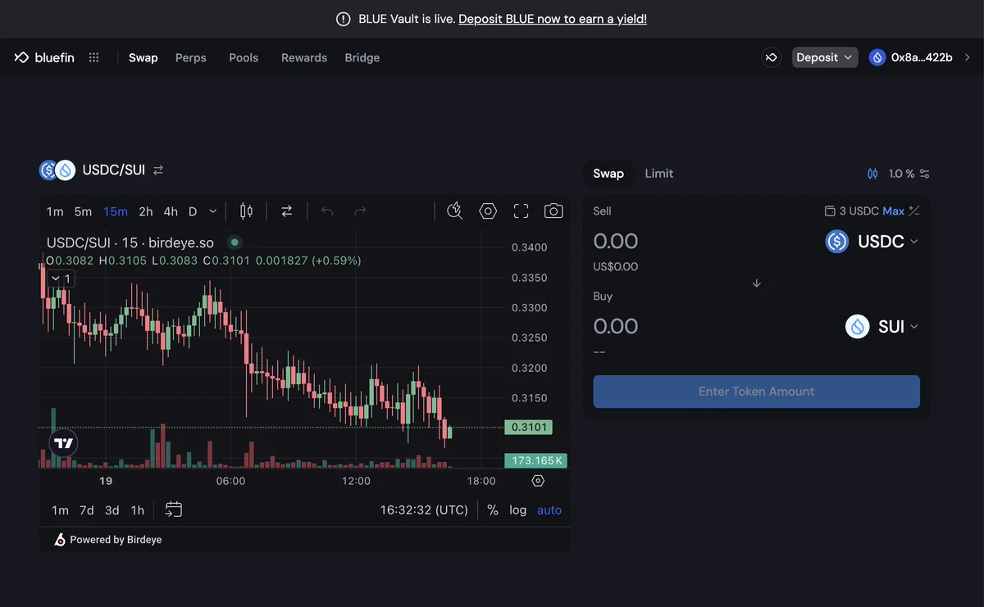
Task: Select the 2h chart interval
Action: pos(146,211)
